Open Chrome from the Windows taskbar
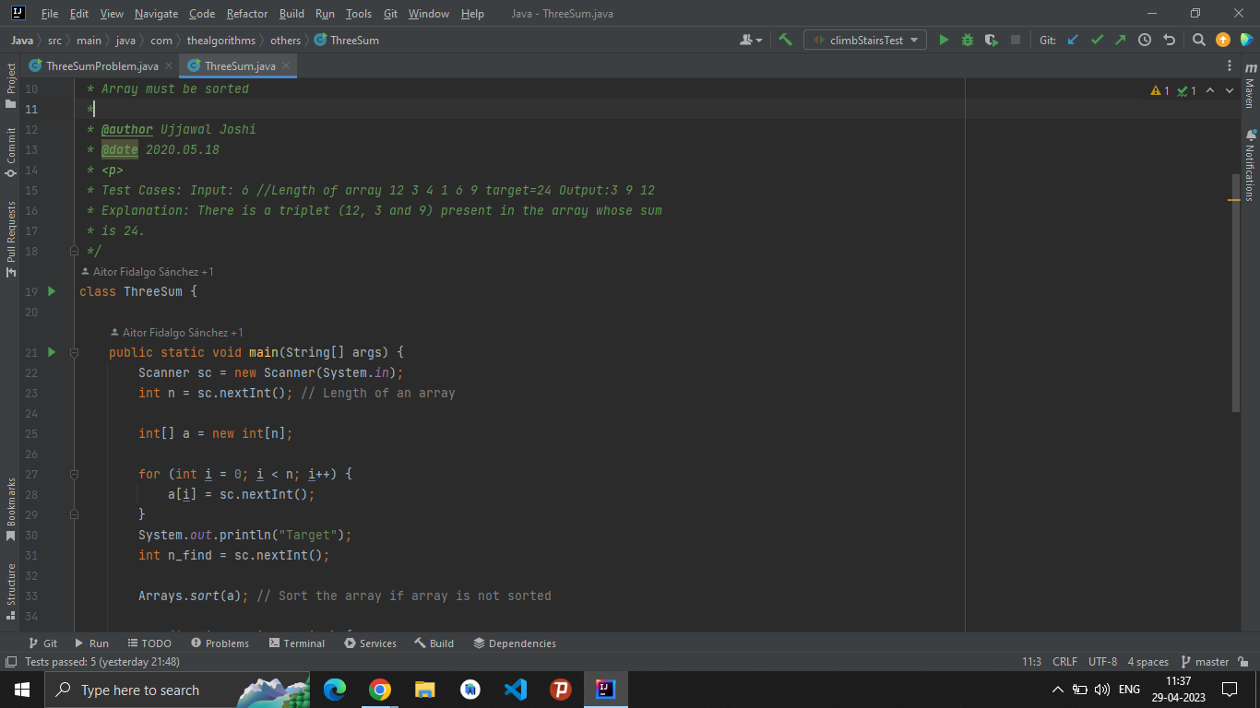Image resolution: width=1260 pixels, height=708 pixels. click(379, 690)
